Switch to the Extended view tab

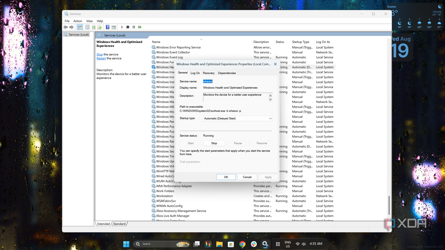[104, 224]
